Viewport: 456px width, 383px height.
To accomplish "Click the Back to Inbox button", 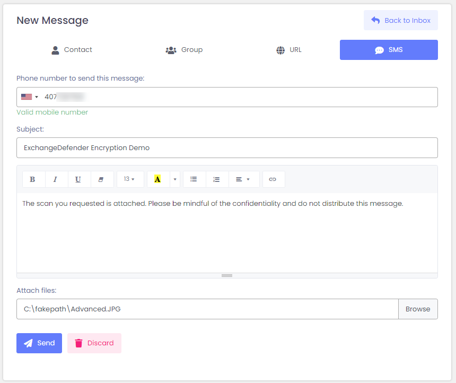I will tap(400, 20).
